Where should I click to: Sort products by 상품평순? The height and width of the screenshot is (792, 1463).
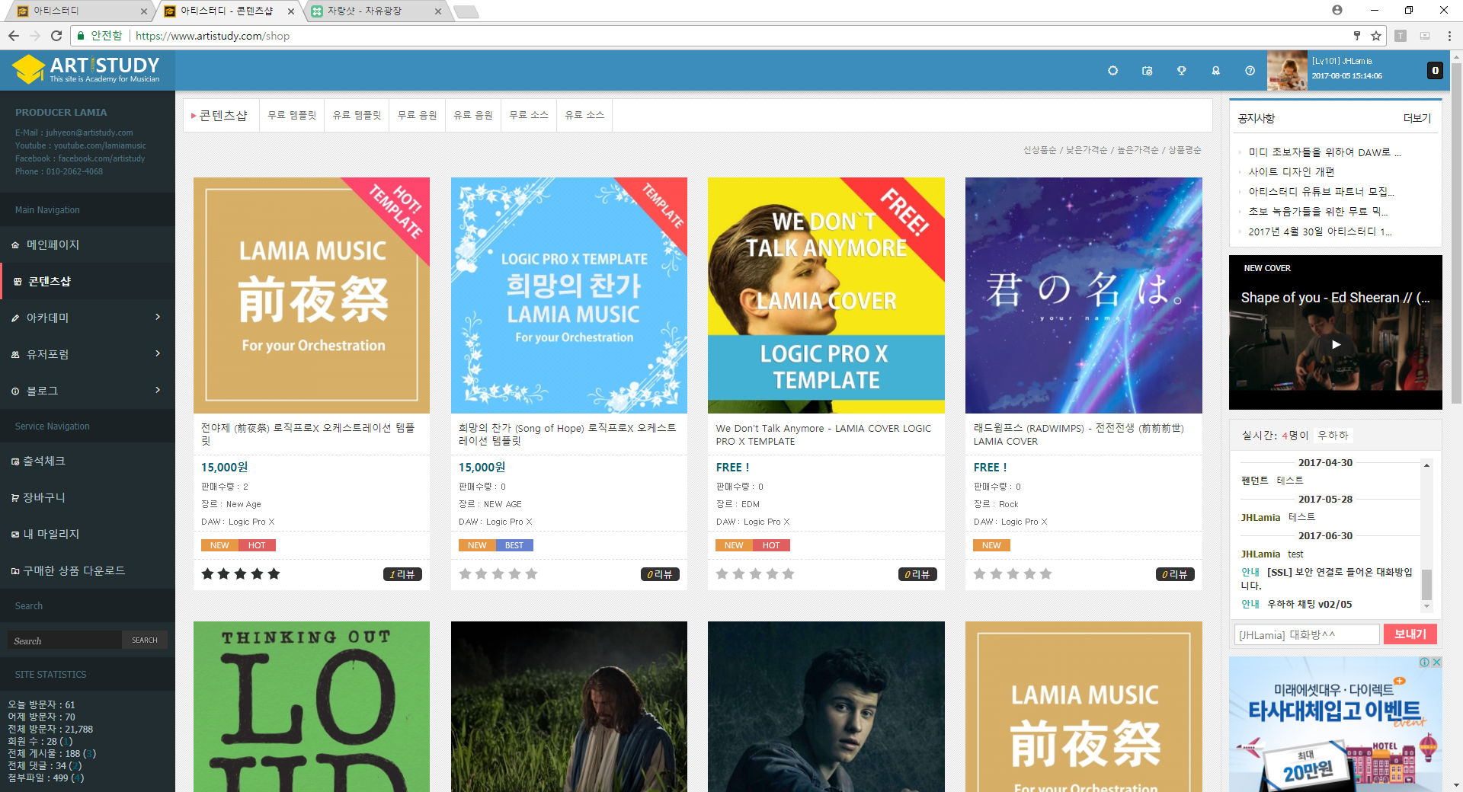1185,150
